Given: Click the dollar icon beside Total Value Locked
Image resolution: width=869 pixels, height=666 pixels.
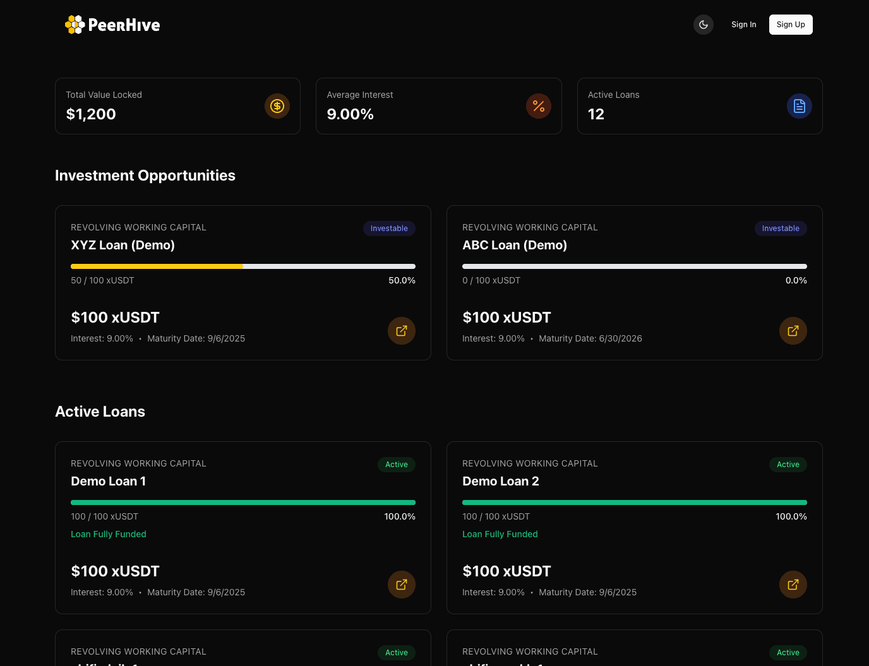Looking at the screenshot, I should (277, 106).
